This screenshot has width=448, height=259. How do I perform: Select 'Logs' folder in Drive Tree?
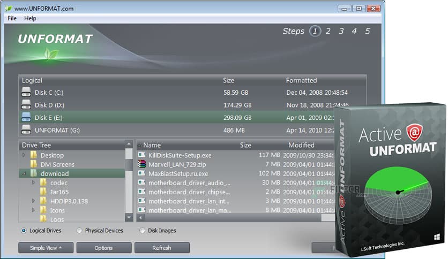tap(57, 219)
